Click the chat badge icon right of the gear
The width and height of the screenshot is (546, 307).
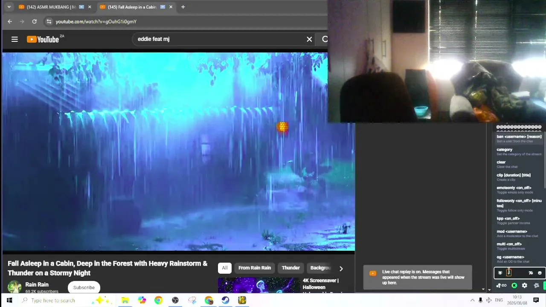pyautogui.click(x=536, y=286)
